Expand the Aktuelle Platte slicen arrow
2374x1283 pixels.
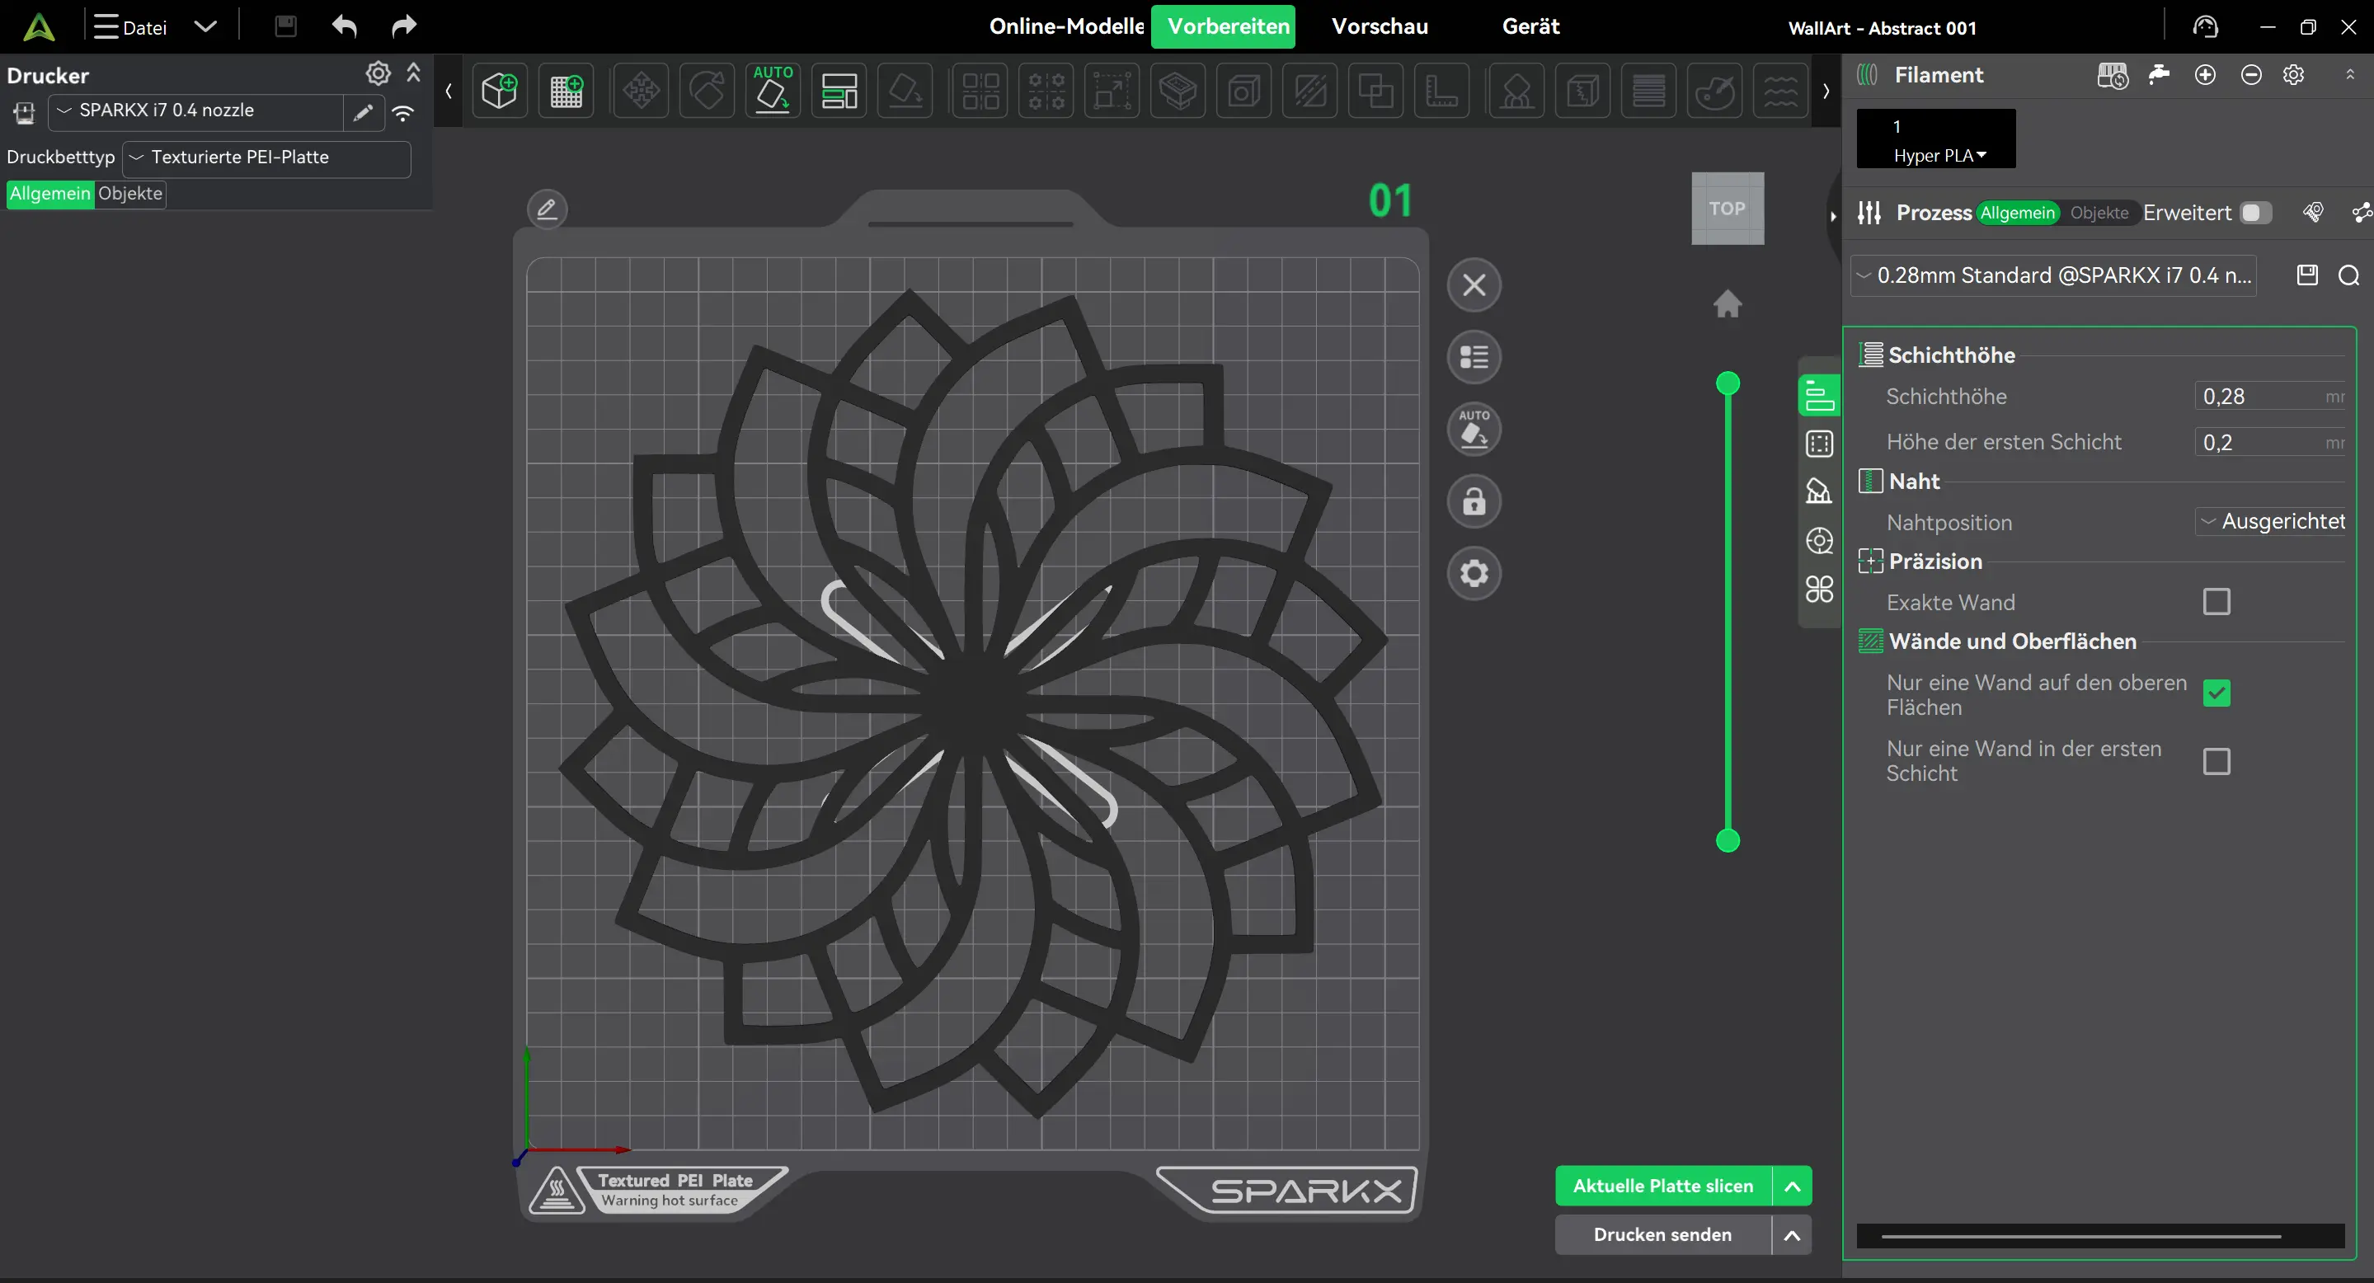coord(1792,1187)
